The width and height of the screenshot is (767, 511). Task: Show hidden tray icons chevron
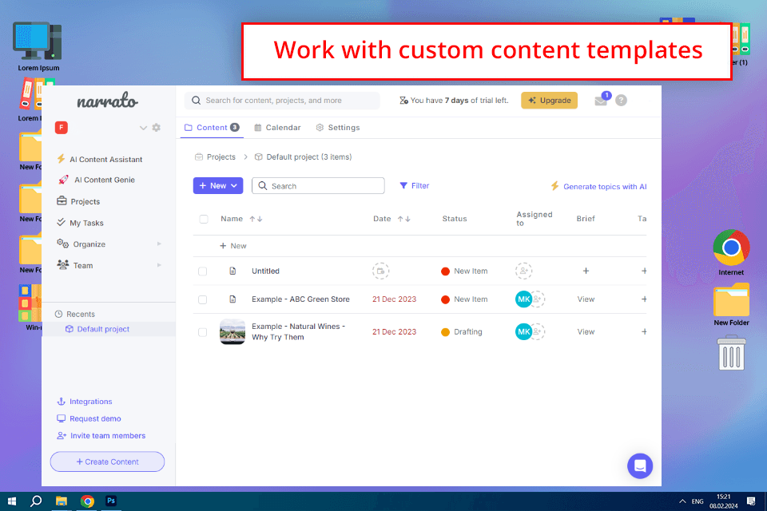coord(682,501)
